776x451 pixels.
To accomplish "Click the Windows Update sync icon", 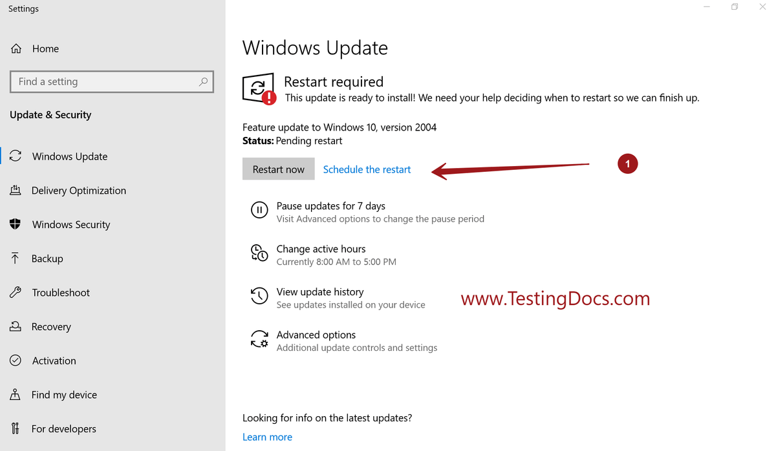I will [x=16, y=156].
